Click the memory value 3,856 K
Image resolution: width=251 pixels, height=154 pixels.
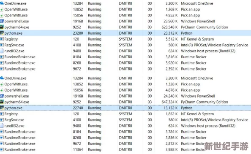click(x=172, y=138)
